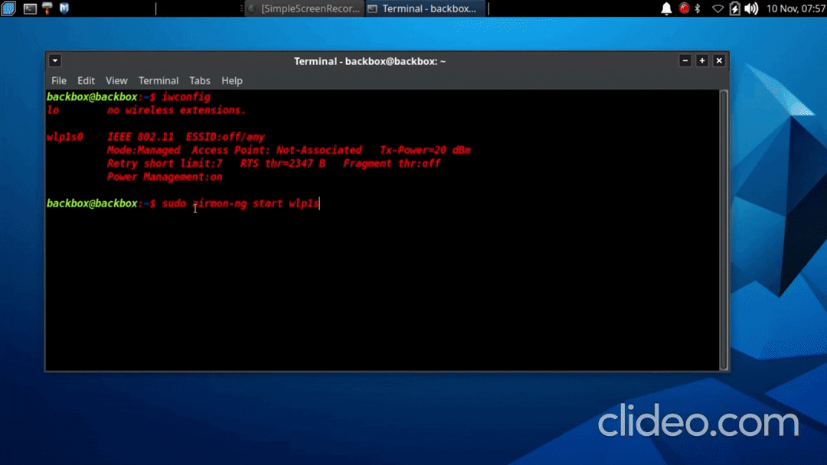Open the Metasploit shield launcher icon
The width and height of the screenshot is (827, 465).
[x=64, y=8]
